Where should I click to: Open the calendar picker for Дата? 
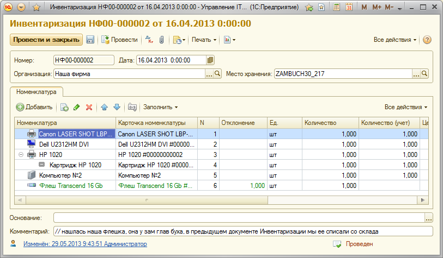pos(210,60)
